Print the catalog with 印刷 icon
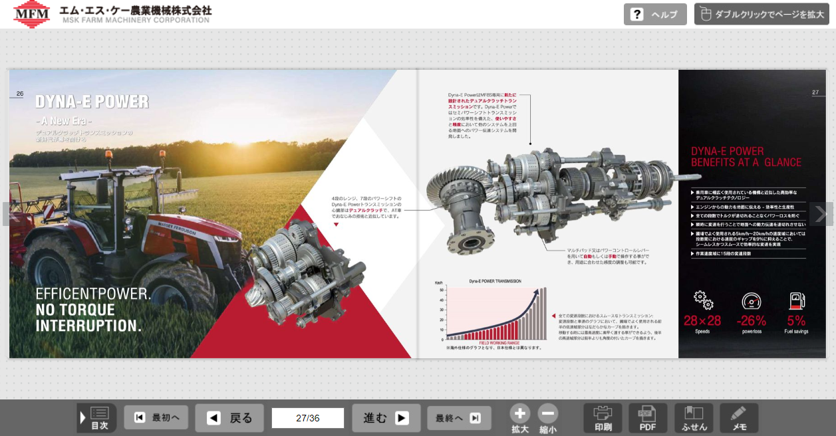The image size is (836, 436). 603,418
